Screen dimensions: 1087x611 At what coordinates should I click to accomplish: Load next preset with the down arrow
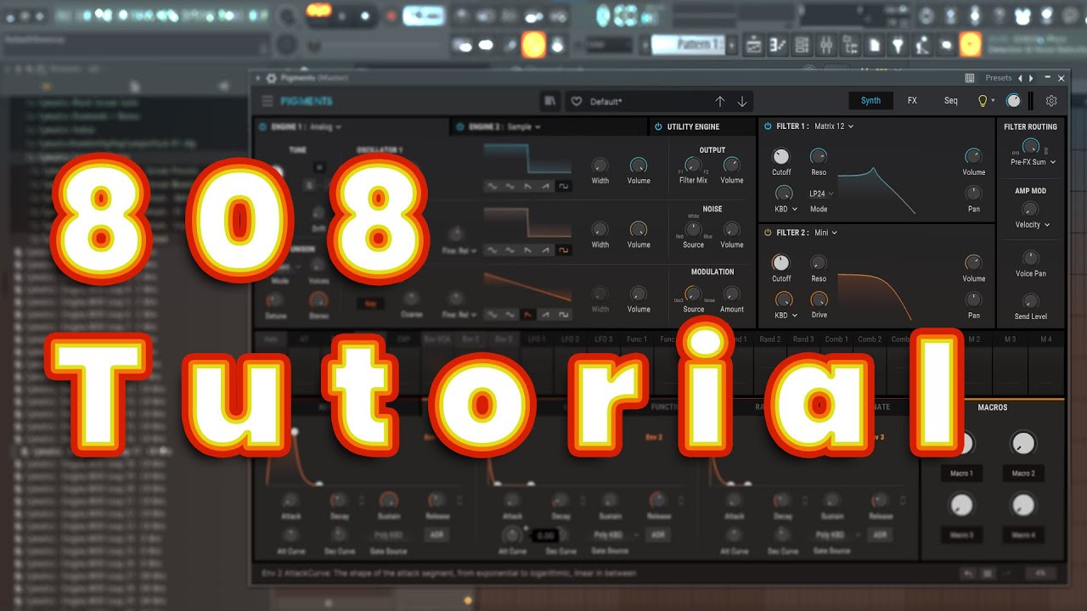point(742,101)
